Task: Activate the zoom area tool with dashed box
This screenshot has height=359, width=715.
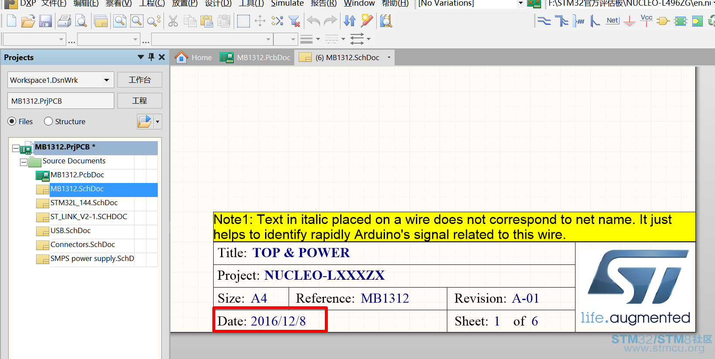Action: 137,21
